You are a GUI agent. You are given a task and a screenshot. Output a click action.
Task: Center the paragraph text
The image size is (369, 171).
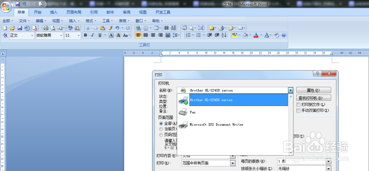point(153,35)
